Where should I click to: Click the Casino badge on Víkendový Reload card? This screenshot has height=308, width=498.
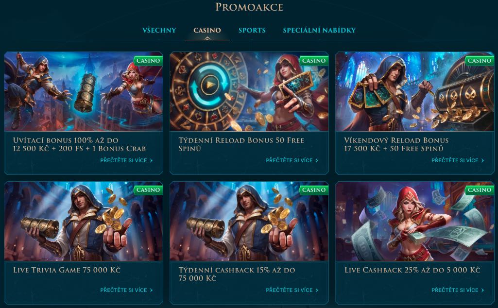coord(480,61)
